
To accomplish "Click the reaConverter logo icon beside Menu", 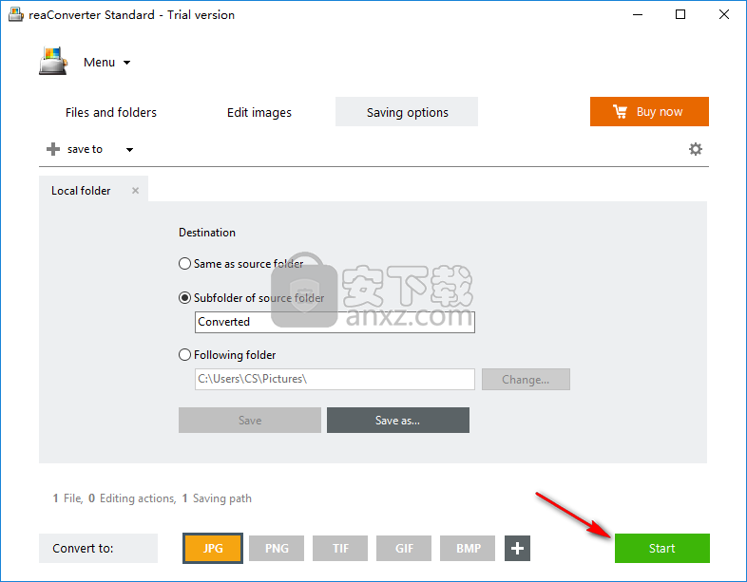I will click(x=53, y=62).
